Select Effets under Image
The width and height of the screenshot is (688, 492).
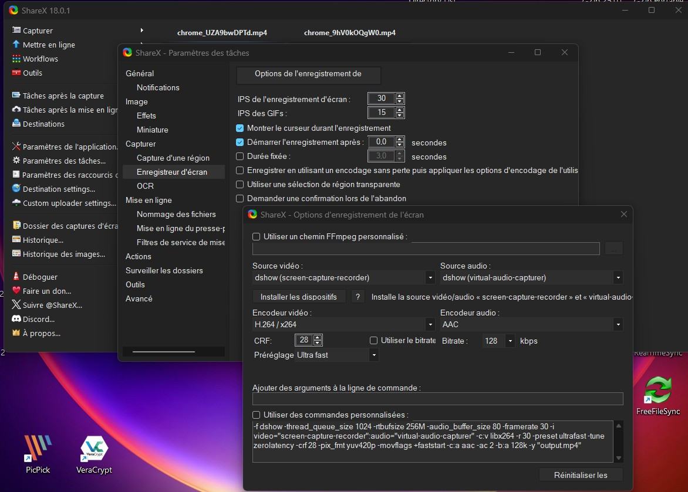tap(146, 116)
